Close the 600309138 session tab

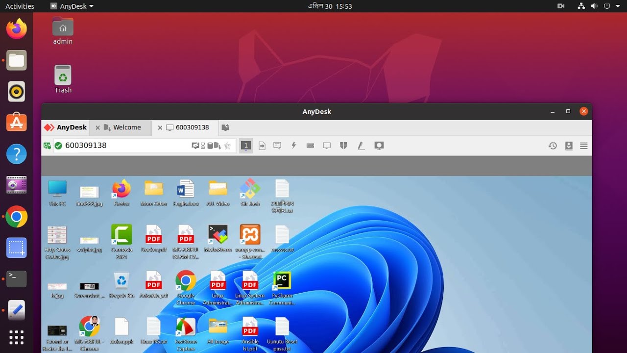pos(160,127)
